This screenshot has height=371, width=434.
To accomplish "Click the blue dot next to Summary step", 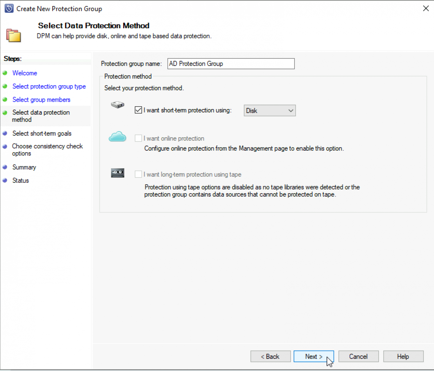I will point(5,167).
